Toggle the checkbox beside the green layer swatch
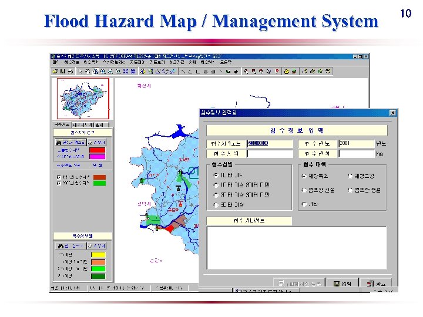 pyautogui.click(x=59, y=183)
